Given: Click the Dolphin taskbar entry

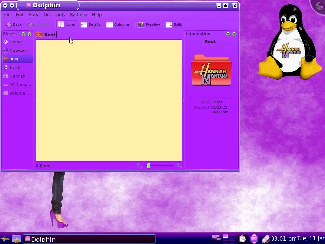Looking at the screenshot, I should pyautogui.click(x=89, y=239).
